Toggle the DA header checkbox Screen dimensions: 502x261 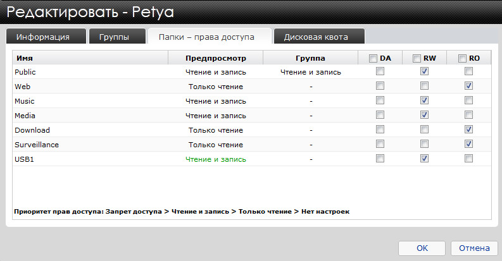click(x=373, y=58)
